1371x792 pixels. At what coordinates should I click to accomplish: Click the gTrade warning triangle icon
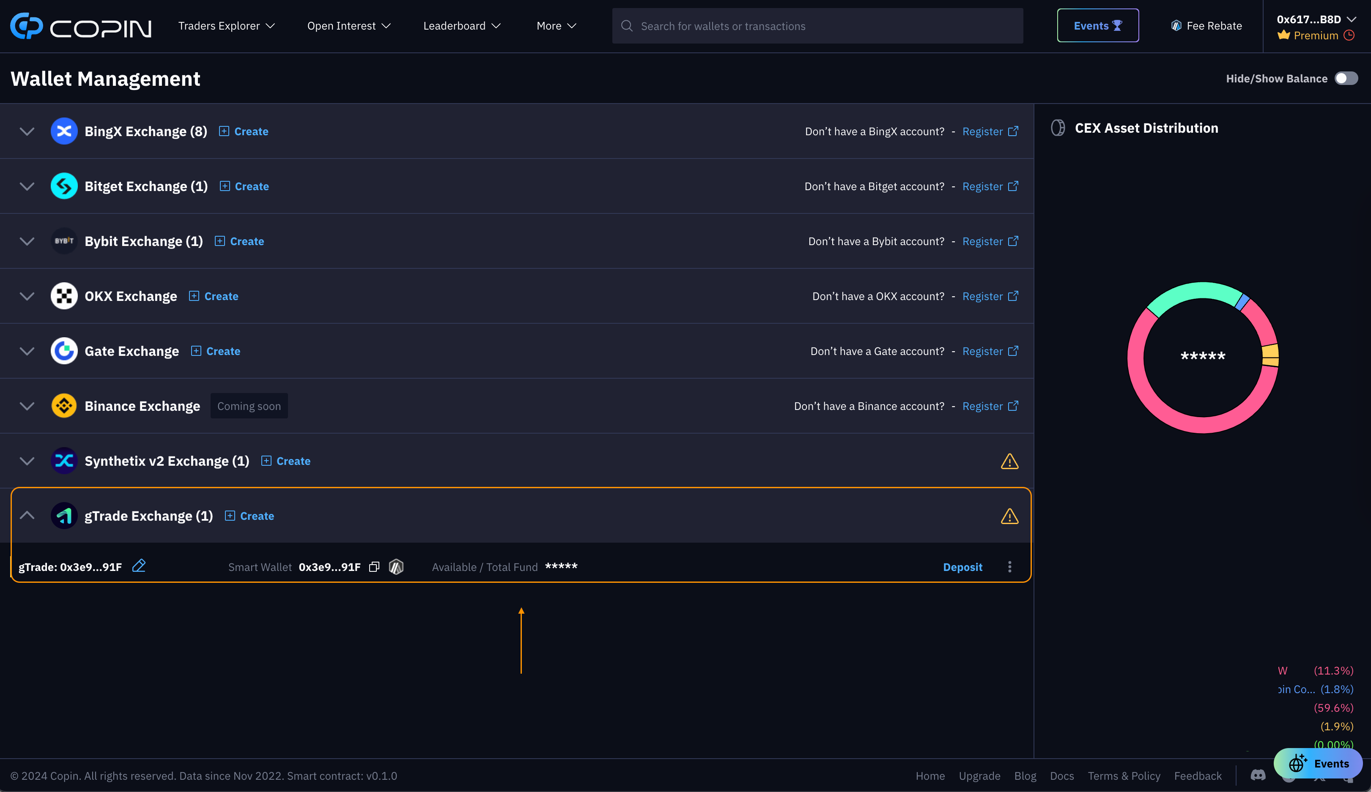1010,516
